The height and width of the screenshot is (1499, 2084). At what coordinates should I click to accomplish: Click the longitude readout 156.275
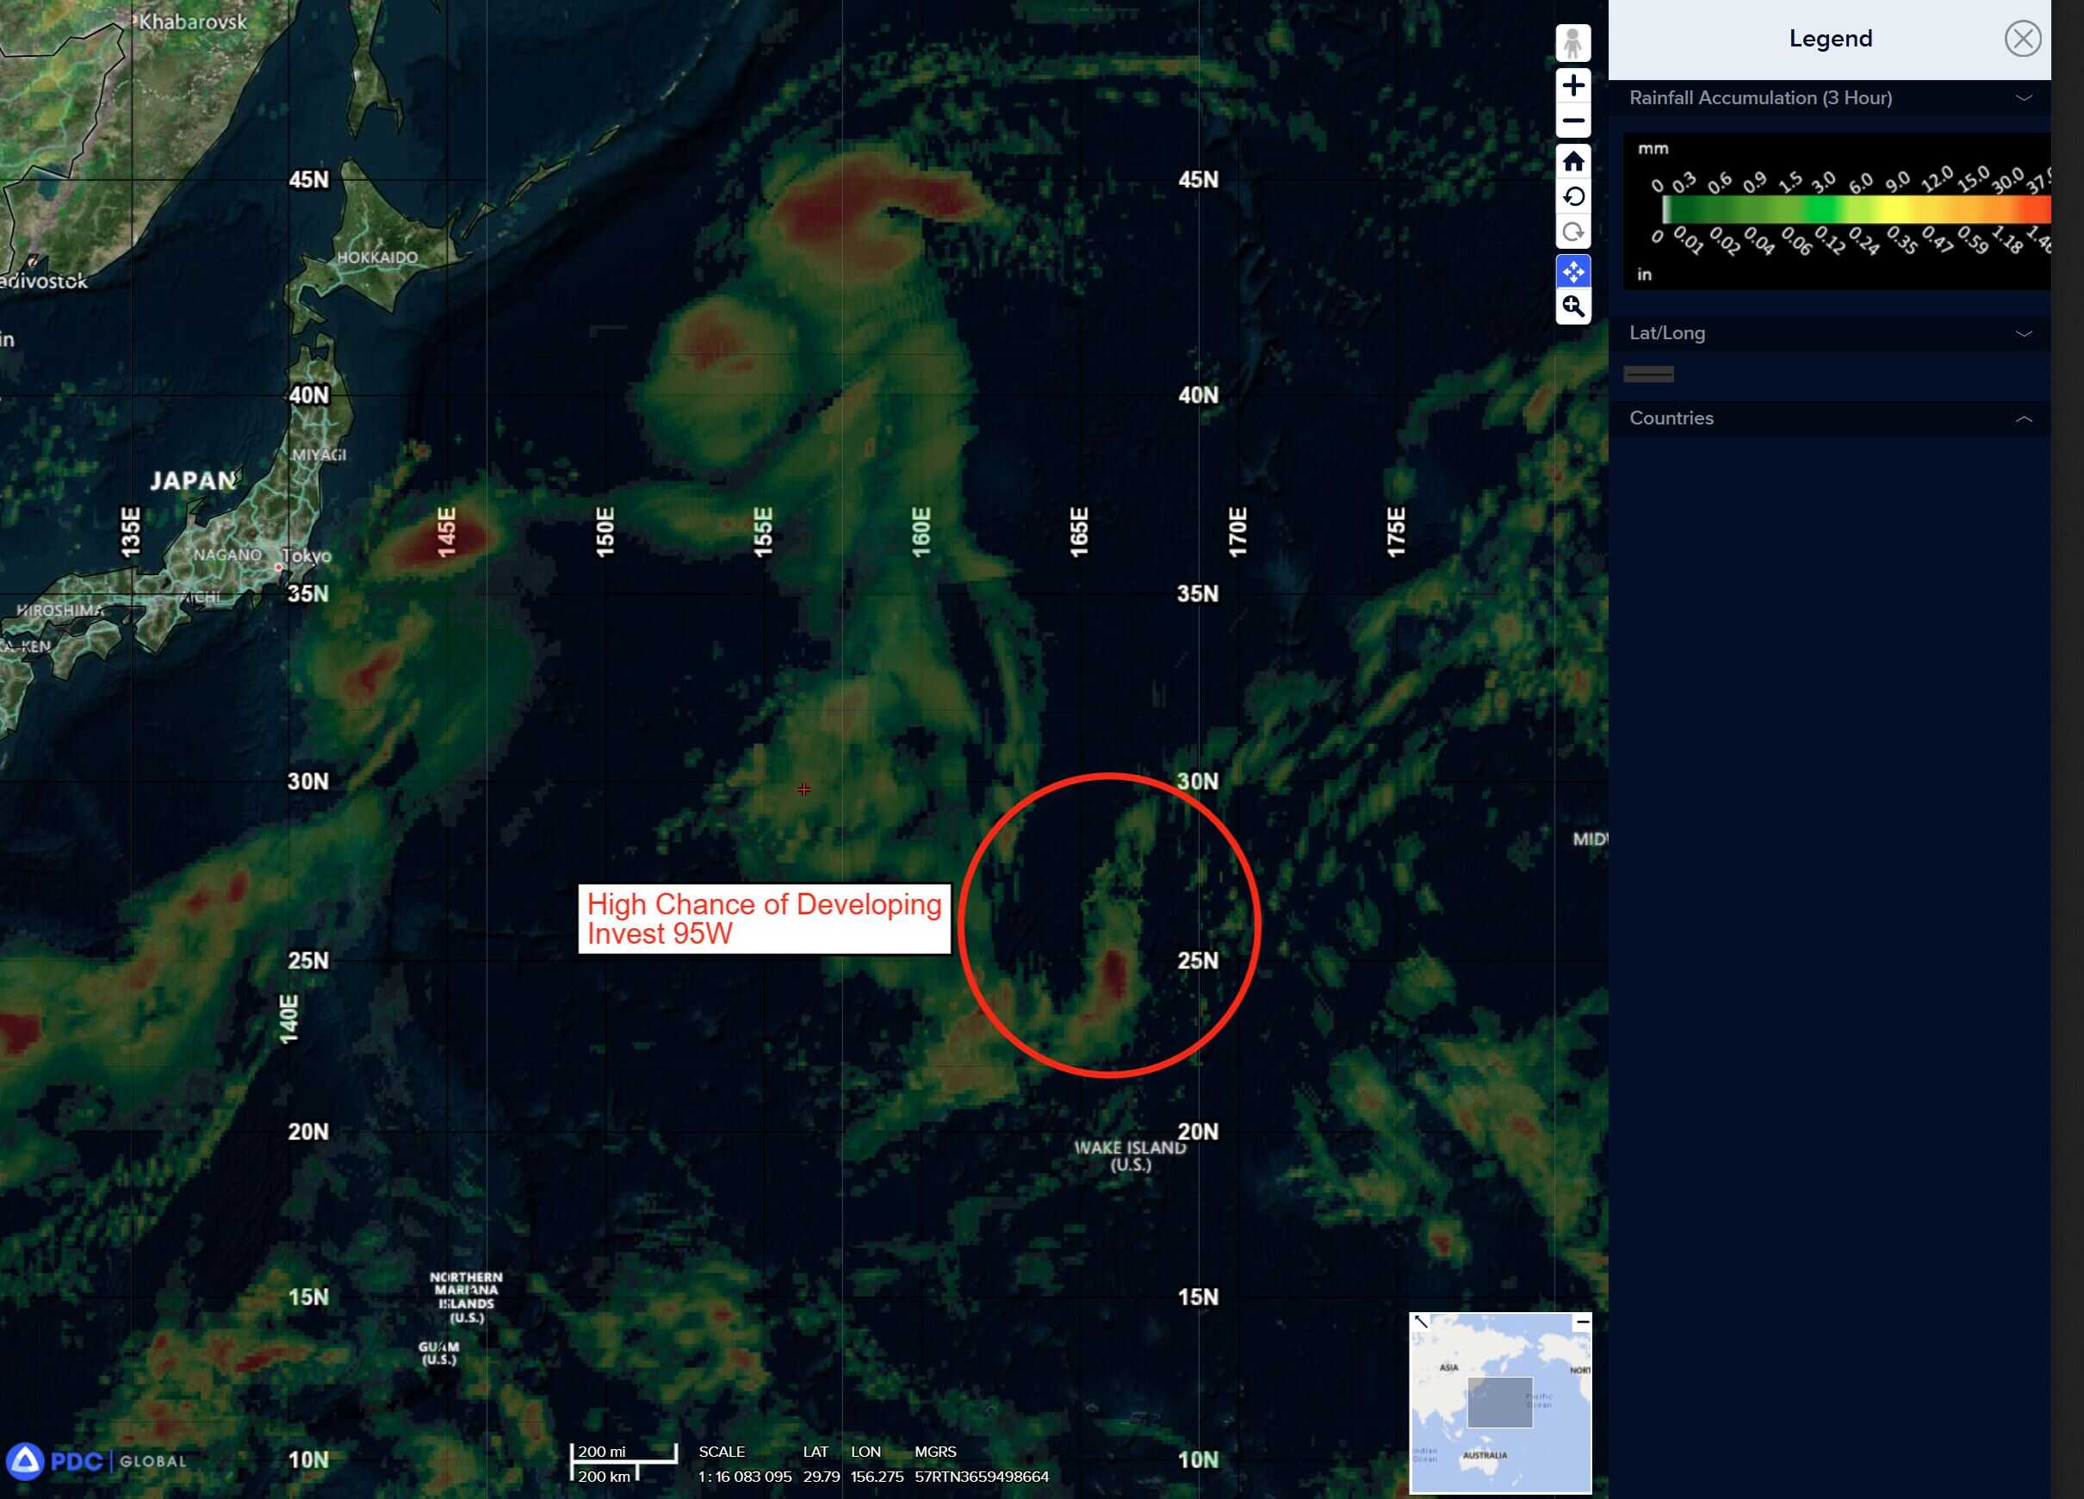(877, 1477)
